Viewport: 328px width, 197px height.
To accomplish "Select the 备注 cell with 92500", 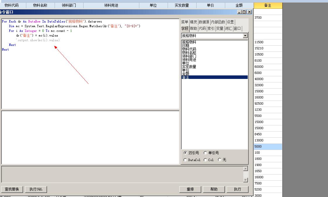I will coord(268,104).
